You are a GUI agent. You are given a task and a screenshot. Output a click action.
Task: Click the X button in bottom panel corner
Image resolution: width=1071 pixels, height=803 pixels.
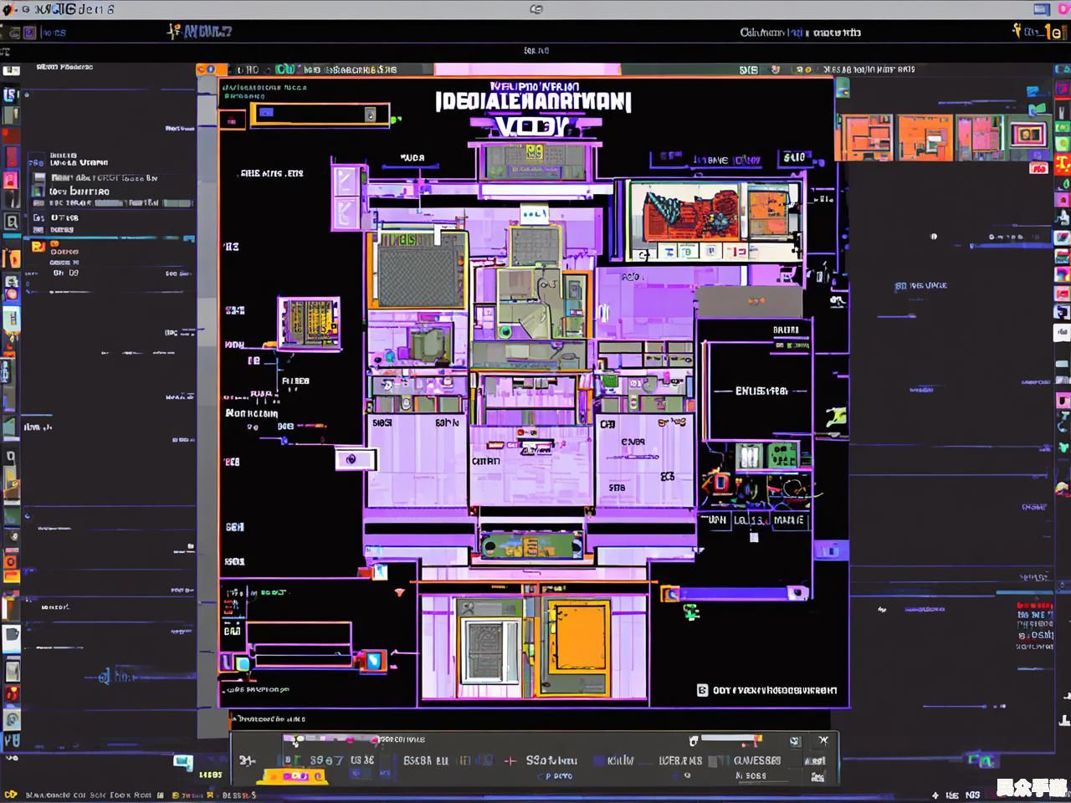point(823,740)
